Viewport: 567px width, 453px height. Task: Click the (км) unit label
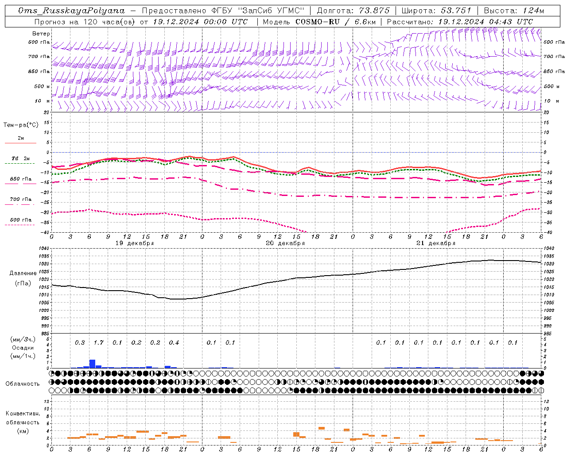tap(23, 431)
